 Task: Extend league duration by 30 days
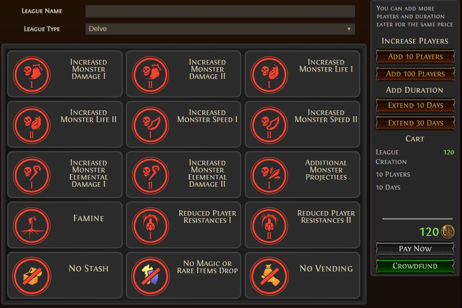[415, 123]
